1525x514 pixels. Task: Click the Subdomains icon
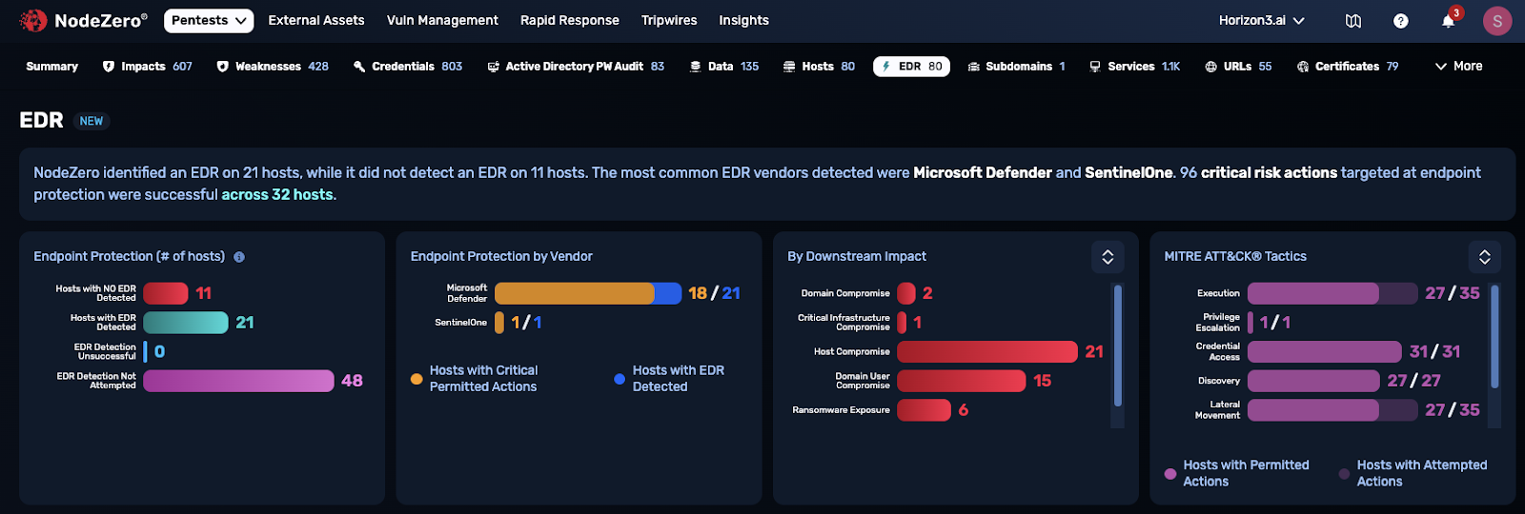point(974,67)
